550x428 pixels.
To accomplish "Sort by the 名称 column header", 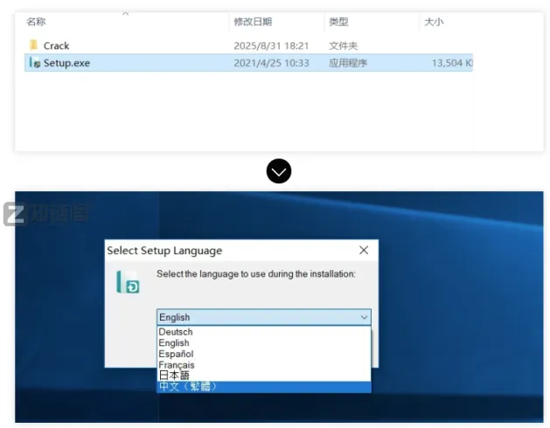I will click(x=36, y=22).
